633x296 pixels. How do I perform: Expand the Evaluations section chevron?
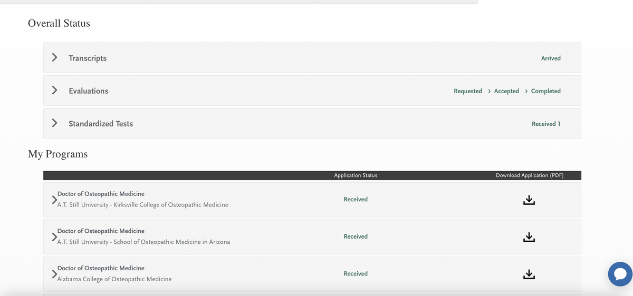(54, 90)
